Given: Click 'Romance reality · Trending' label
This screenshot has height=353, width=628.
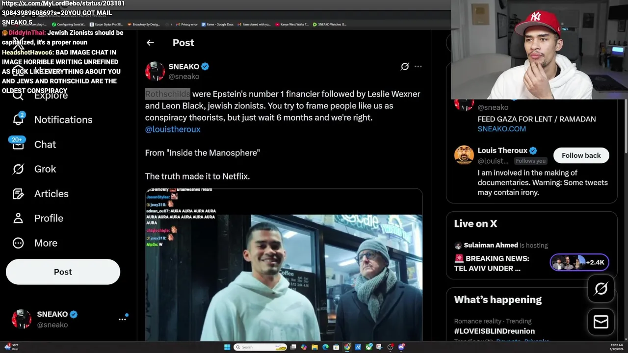Looking at the screenshot, I should [x=493, y=321].
